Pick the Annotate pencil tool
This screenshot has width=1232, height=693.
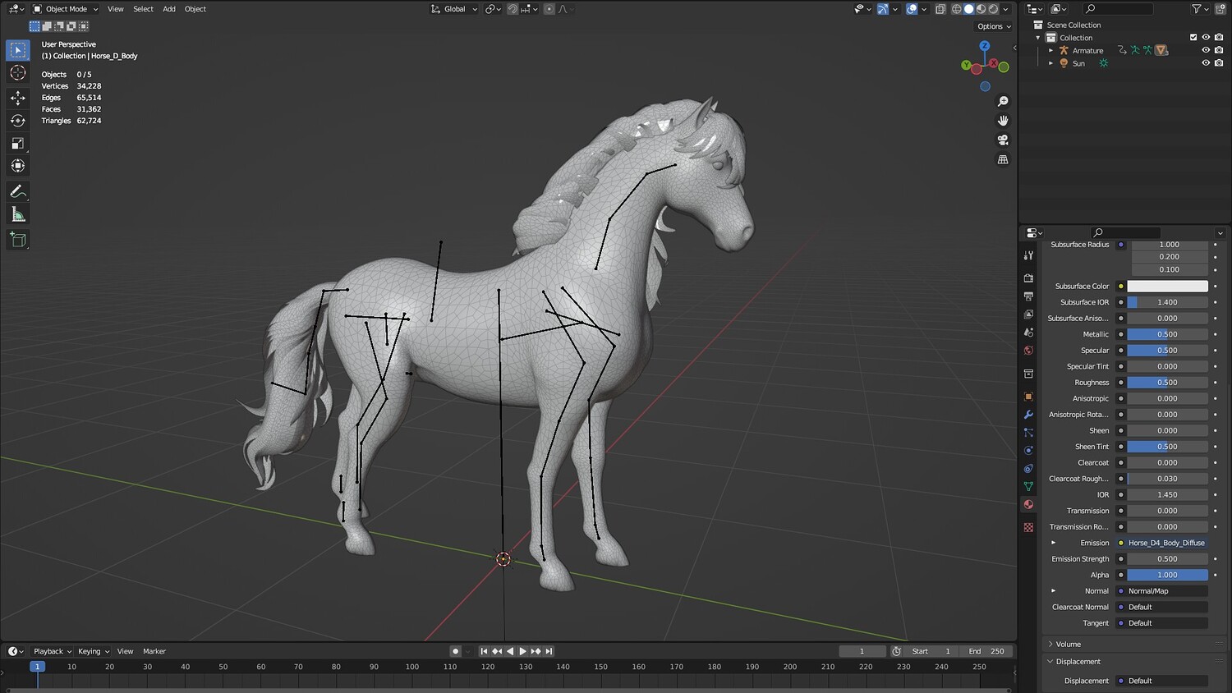pos(17,191)
